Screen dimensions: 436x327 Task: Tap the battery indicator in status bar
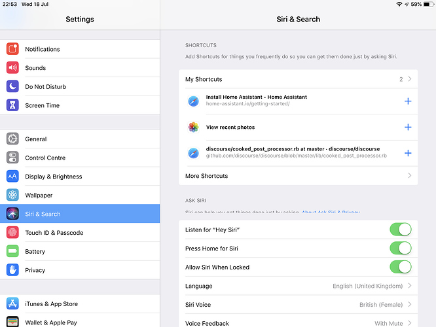pos(428,4)
